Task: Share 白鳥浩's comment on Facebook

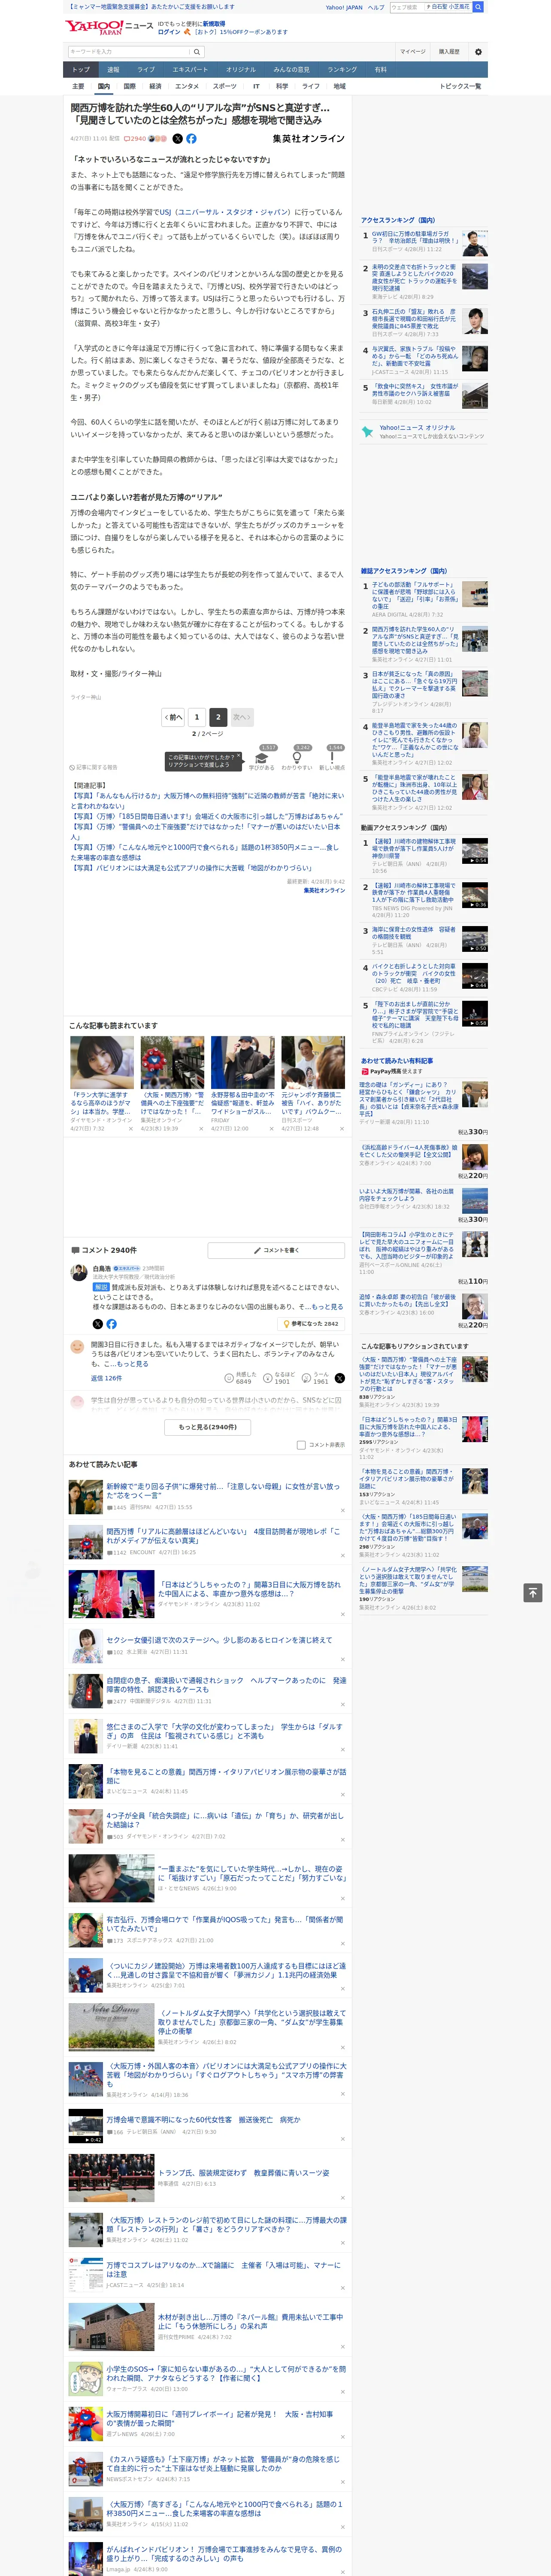Action: coord(111,1324)
